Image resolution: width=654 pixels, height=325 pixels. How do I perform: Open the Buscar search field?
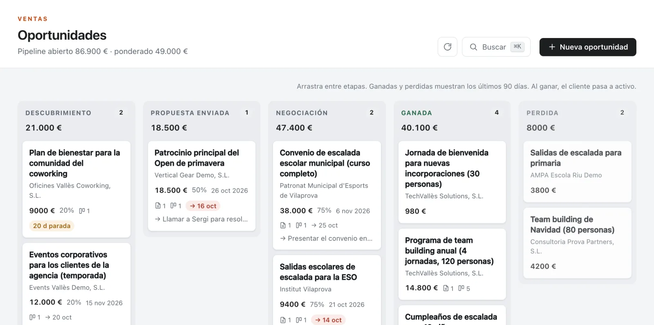coord(496,47)
